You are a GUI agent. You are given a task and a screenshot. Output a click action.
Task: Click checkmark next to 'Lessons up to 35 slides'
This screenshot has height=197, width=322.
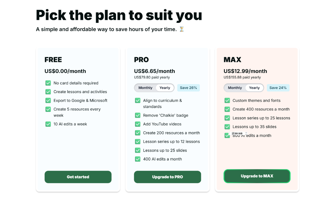(x=227, y=127)
